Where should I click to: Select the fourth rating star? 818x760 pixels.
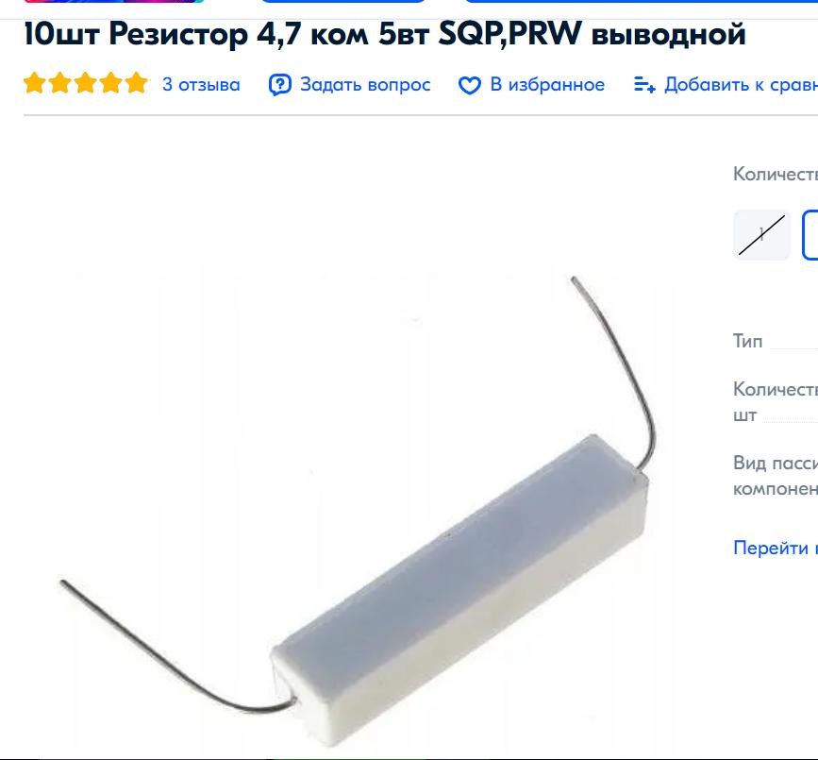pyautogui.click(x=111, y=83)
